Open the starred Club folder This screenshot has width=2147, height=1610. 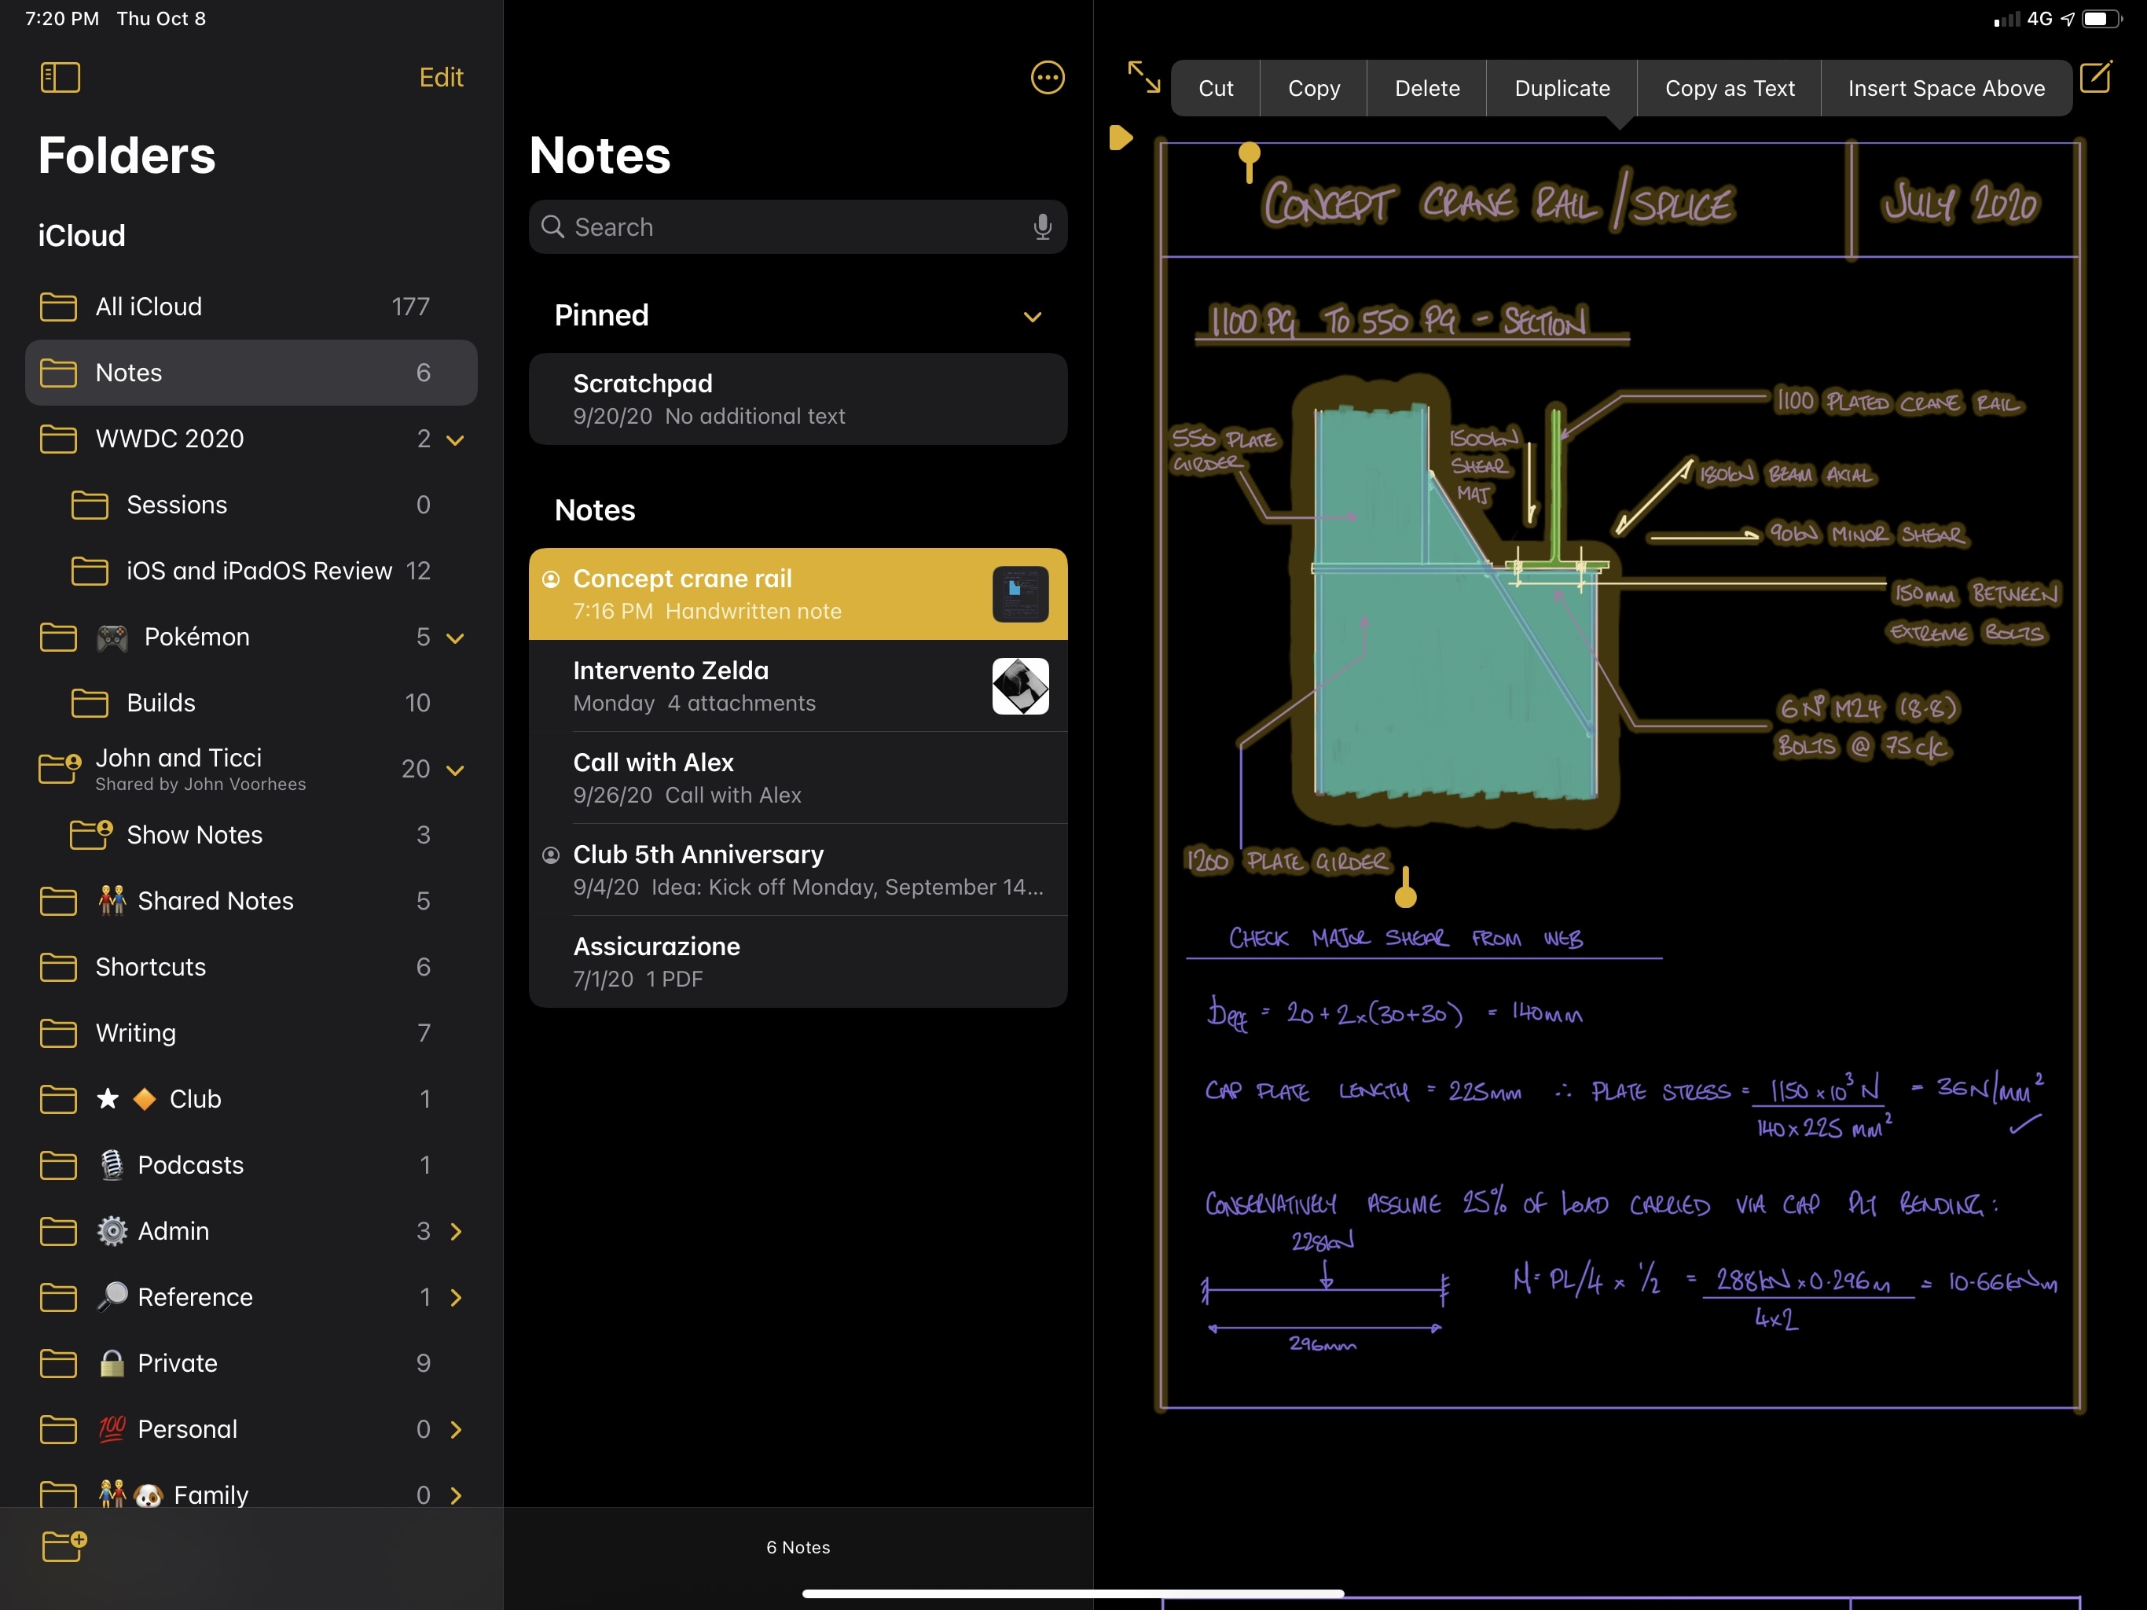(x=251, y=1099)
